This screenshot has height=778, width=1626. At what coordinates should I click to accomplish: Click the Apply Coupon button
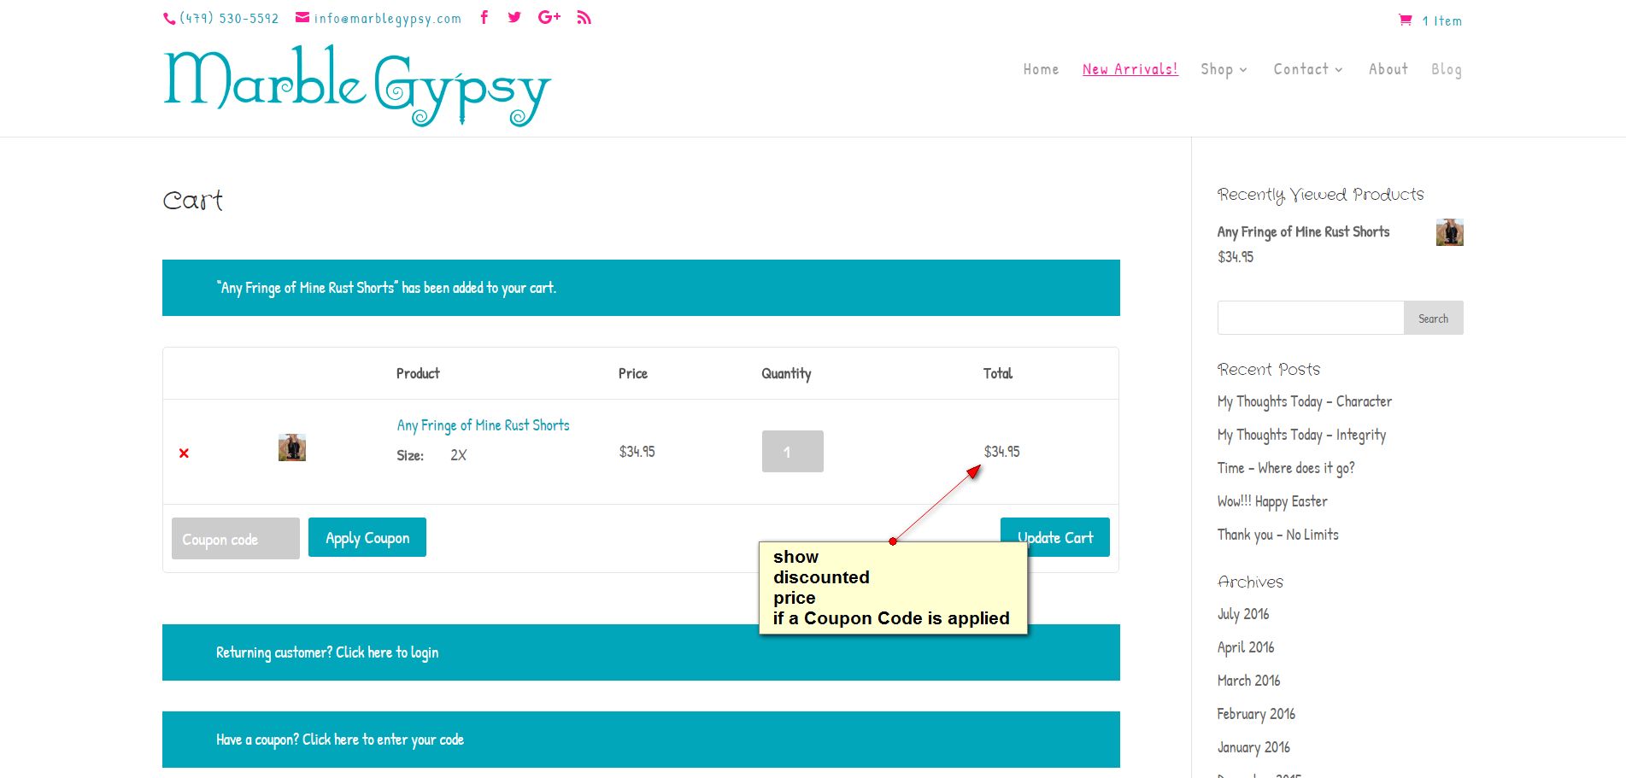367,537
